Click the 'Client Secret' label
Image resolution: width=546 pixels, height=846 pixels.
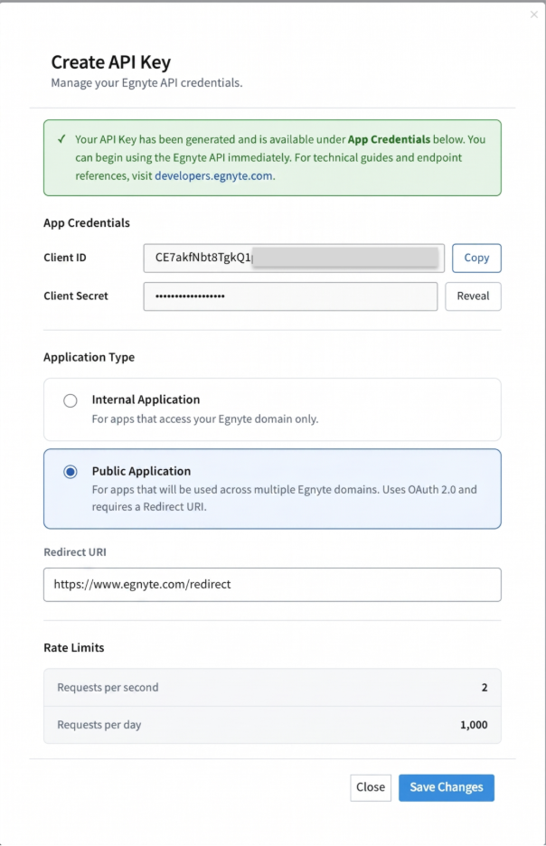tap(76, 296)
